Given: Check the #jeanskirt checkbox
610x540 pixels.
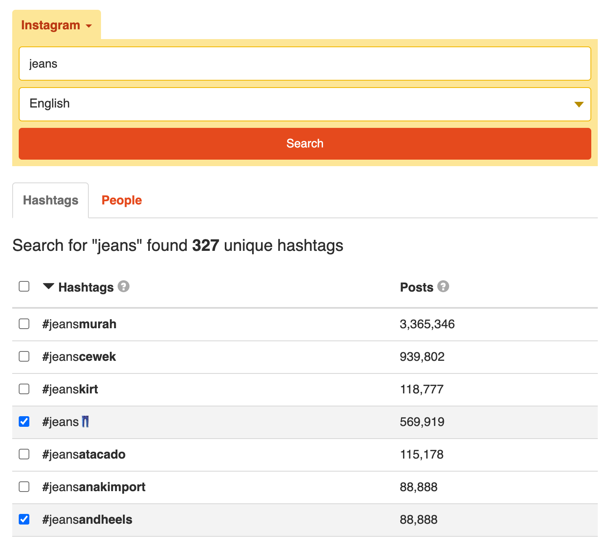Looking at the screenshot, I should tap(24, 389).
